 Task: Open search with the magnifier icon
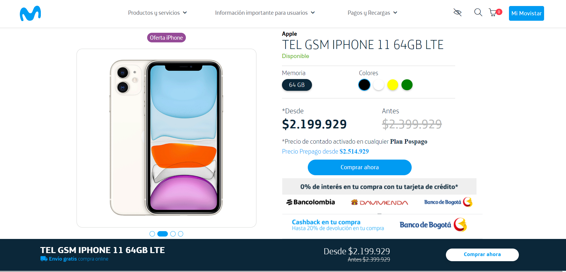478,13
